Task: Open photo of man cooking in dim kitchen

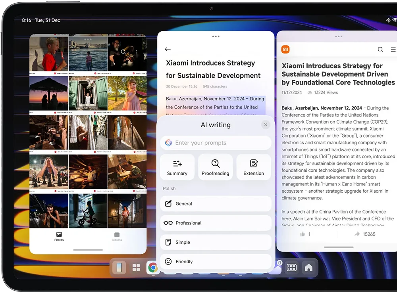Action: click(88, 172)
